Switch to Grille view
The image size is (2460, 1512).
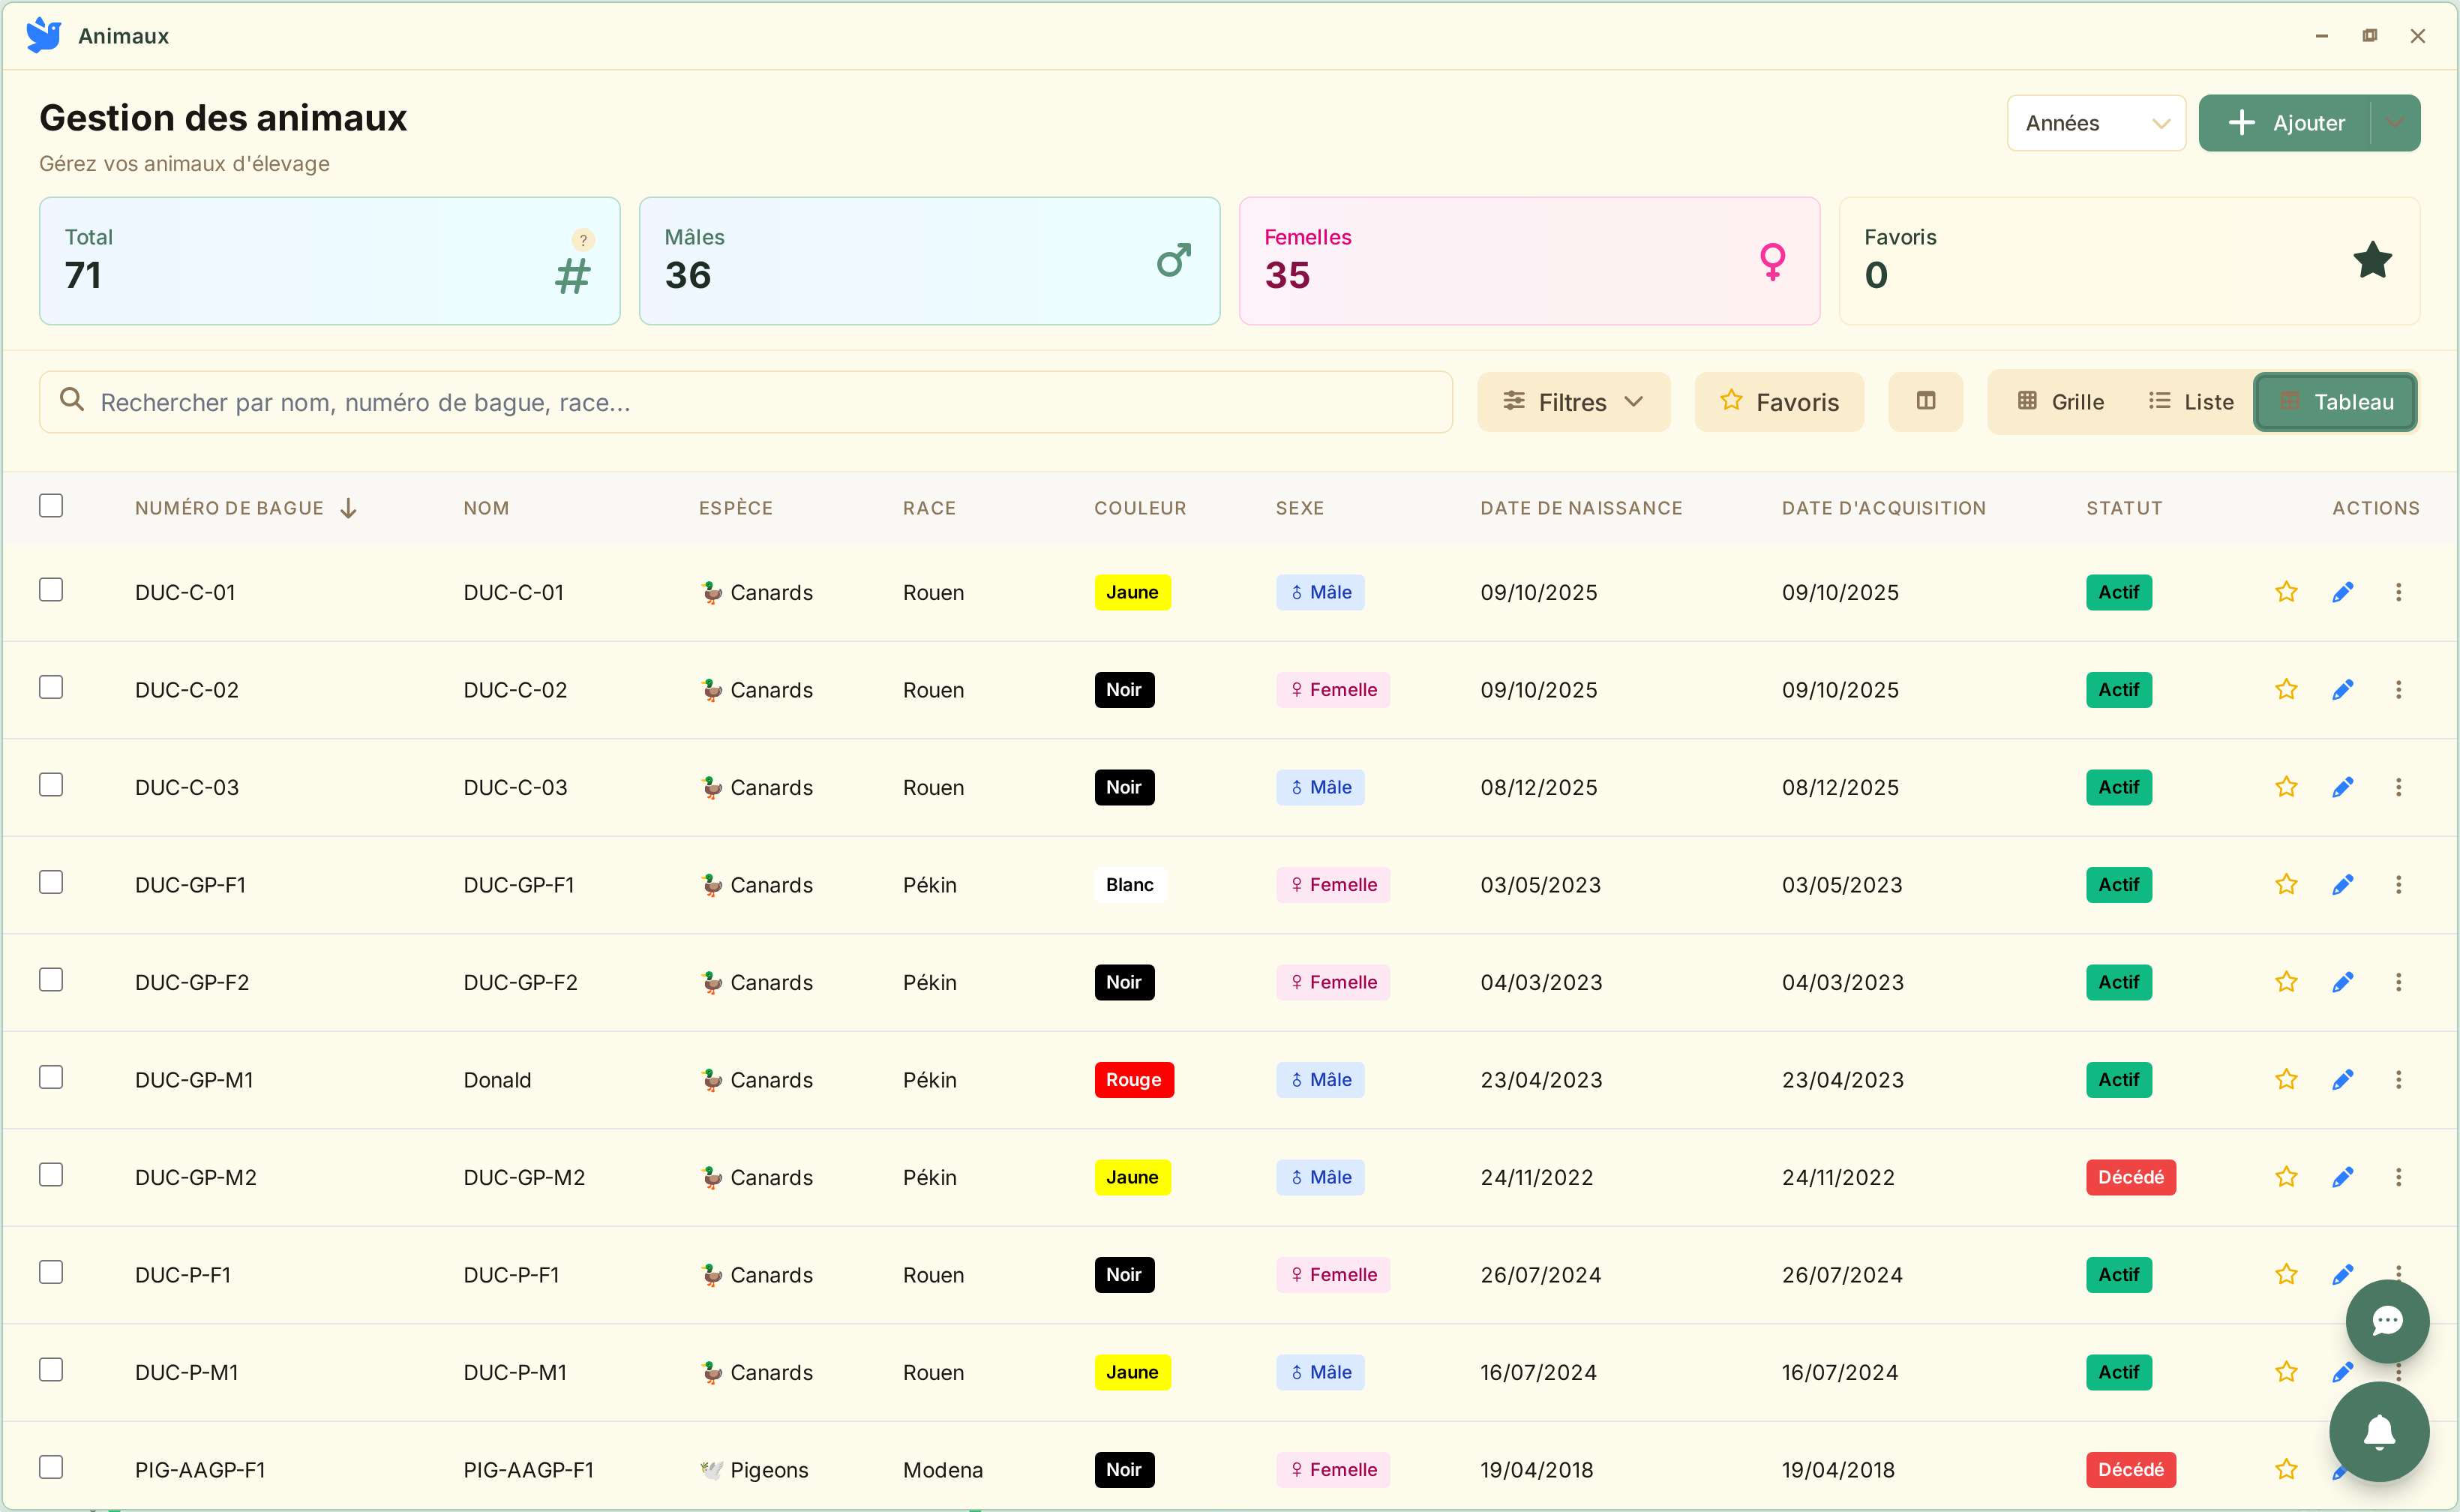(2060, 402)
